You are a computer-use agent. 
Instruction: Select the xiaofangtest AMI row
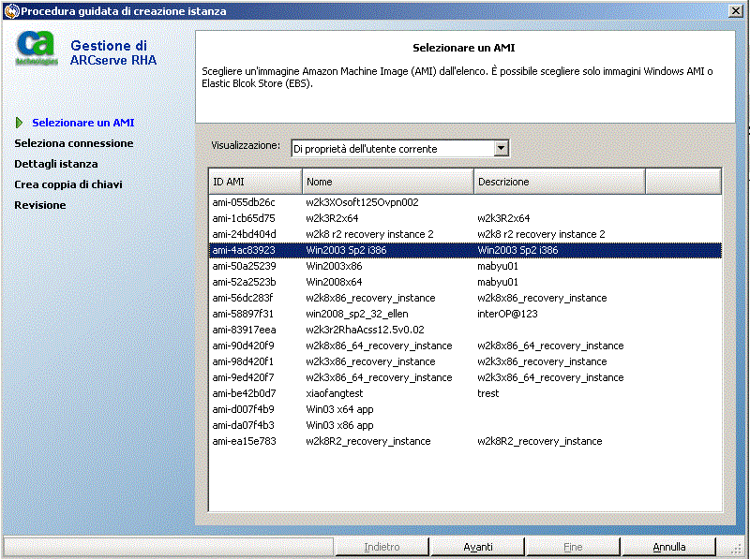click(334, 393)
